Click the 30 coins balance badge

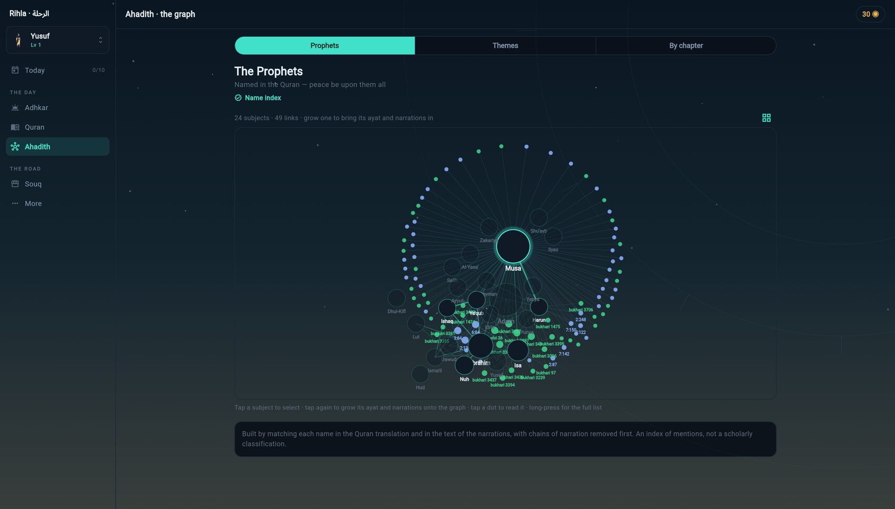click(x=870, y=14)
